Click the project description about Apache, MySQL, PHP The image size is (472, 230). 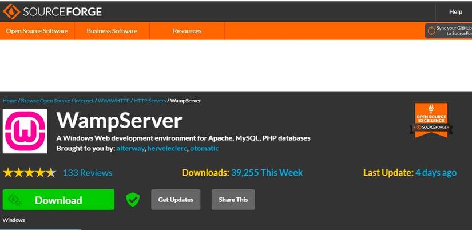pos(183,138)
